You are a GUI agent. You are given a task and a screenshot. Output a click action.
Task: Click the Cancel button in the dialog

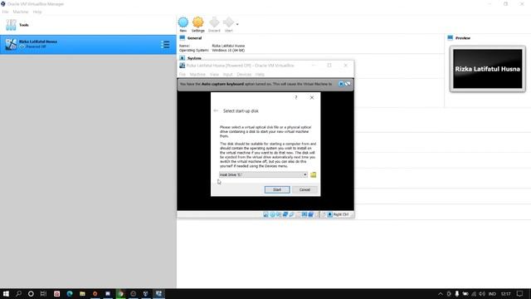coord(304,189)
